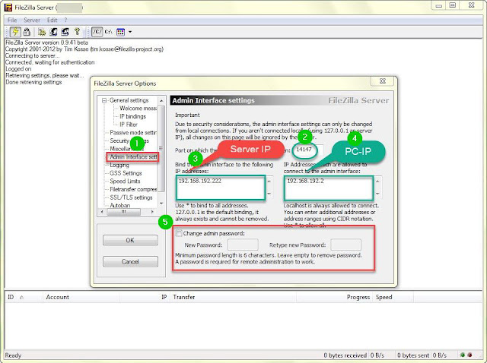Select Speed Limits tree item

point(125,181)
